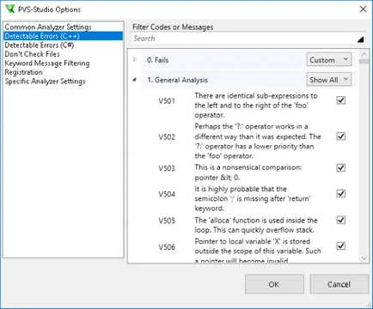Screen dimensions: 373x309
Task: Click the nonsensical comparison description
Action: coord(248,173)
